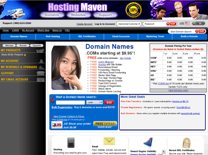Click the See Details link
208x155 pixels.
(x=125, y=58)
